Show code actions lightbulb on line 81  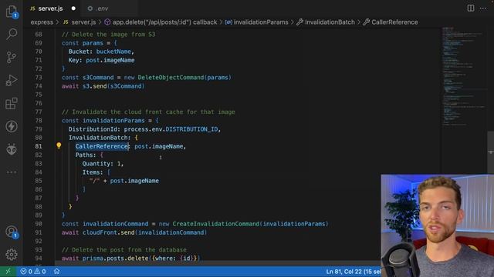(x=59, y=145)
